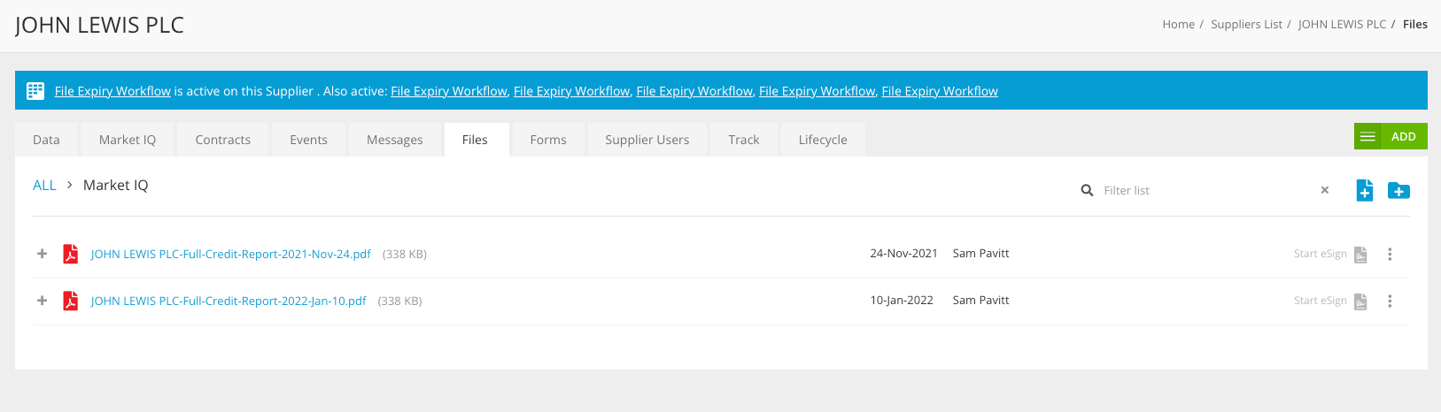
Task: Switch to the Data tab
Action: click(46, 140)
